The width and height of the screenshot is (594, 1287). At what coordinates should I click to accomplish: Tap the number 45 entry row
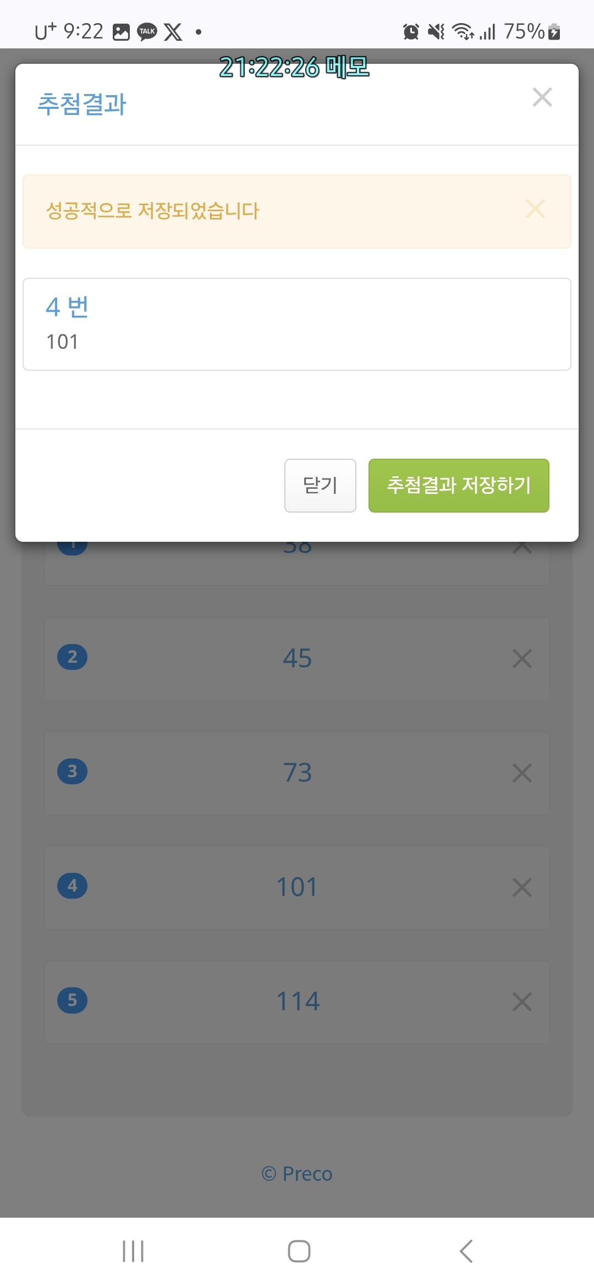[x=297, y=658]
